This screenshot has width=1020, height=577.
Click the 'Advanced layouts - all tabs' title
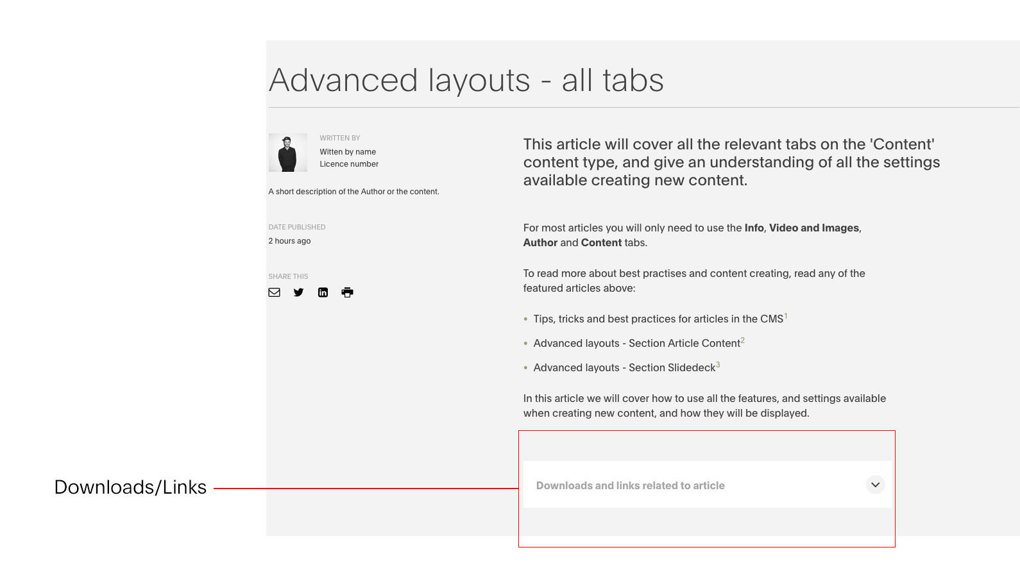(466, 80)
